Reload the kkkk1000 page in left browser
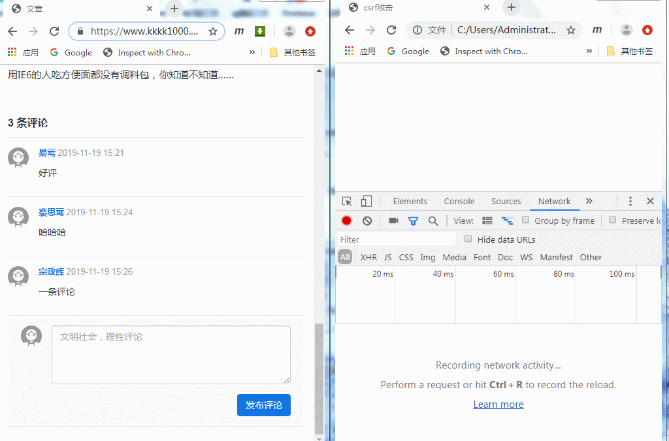669x441 pixels. coord(54,31)
